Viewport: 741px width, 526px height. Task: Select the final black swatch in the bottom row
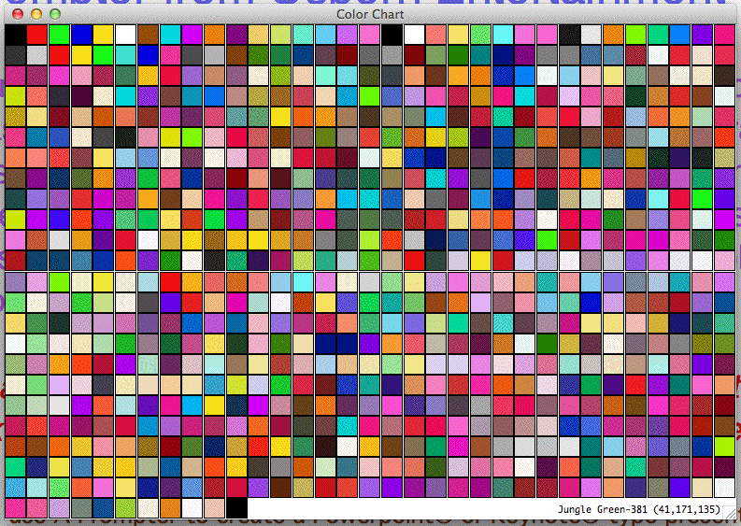coord(237,507)
